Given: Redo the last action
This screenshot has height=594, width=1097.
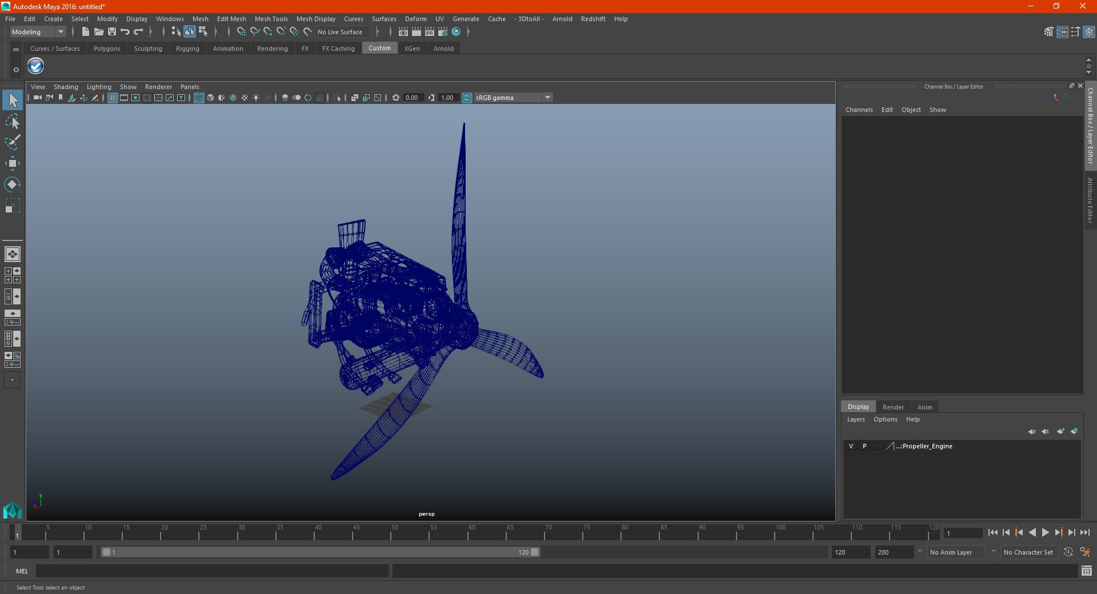Looking at the screenshot, I should 138,32.
